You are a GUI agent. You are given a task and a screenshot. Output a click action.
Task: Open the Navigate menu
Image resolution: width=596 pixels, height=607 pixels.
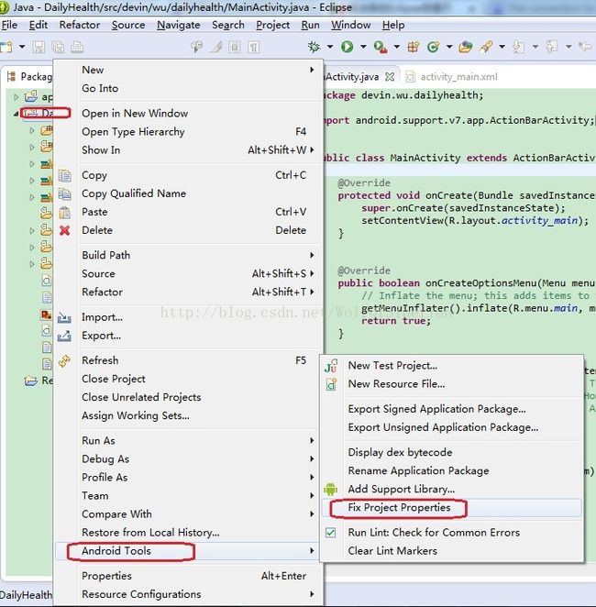179,25
